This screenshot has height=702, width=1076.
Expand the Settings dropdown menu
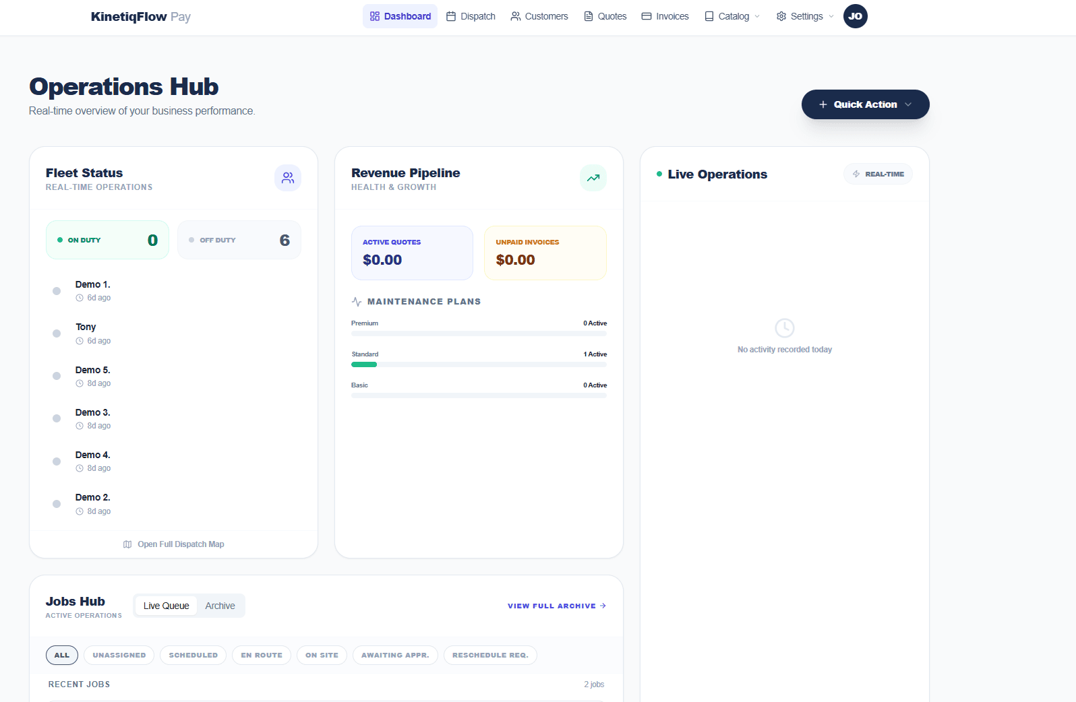[x=805, y=16]
